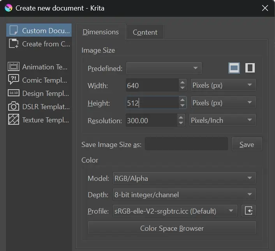Viewport: 275px width, 251px height.
Task: Click the Krita logo in title bar
Action: pyautogui.click(x=9, y=8)
